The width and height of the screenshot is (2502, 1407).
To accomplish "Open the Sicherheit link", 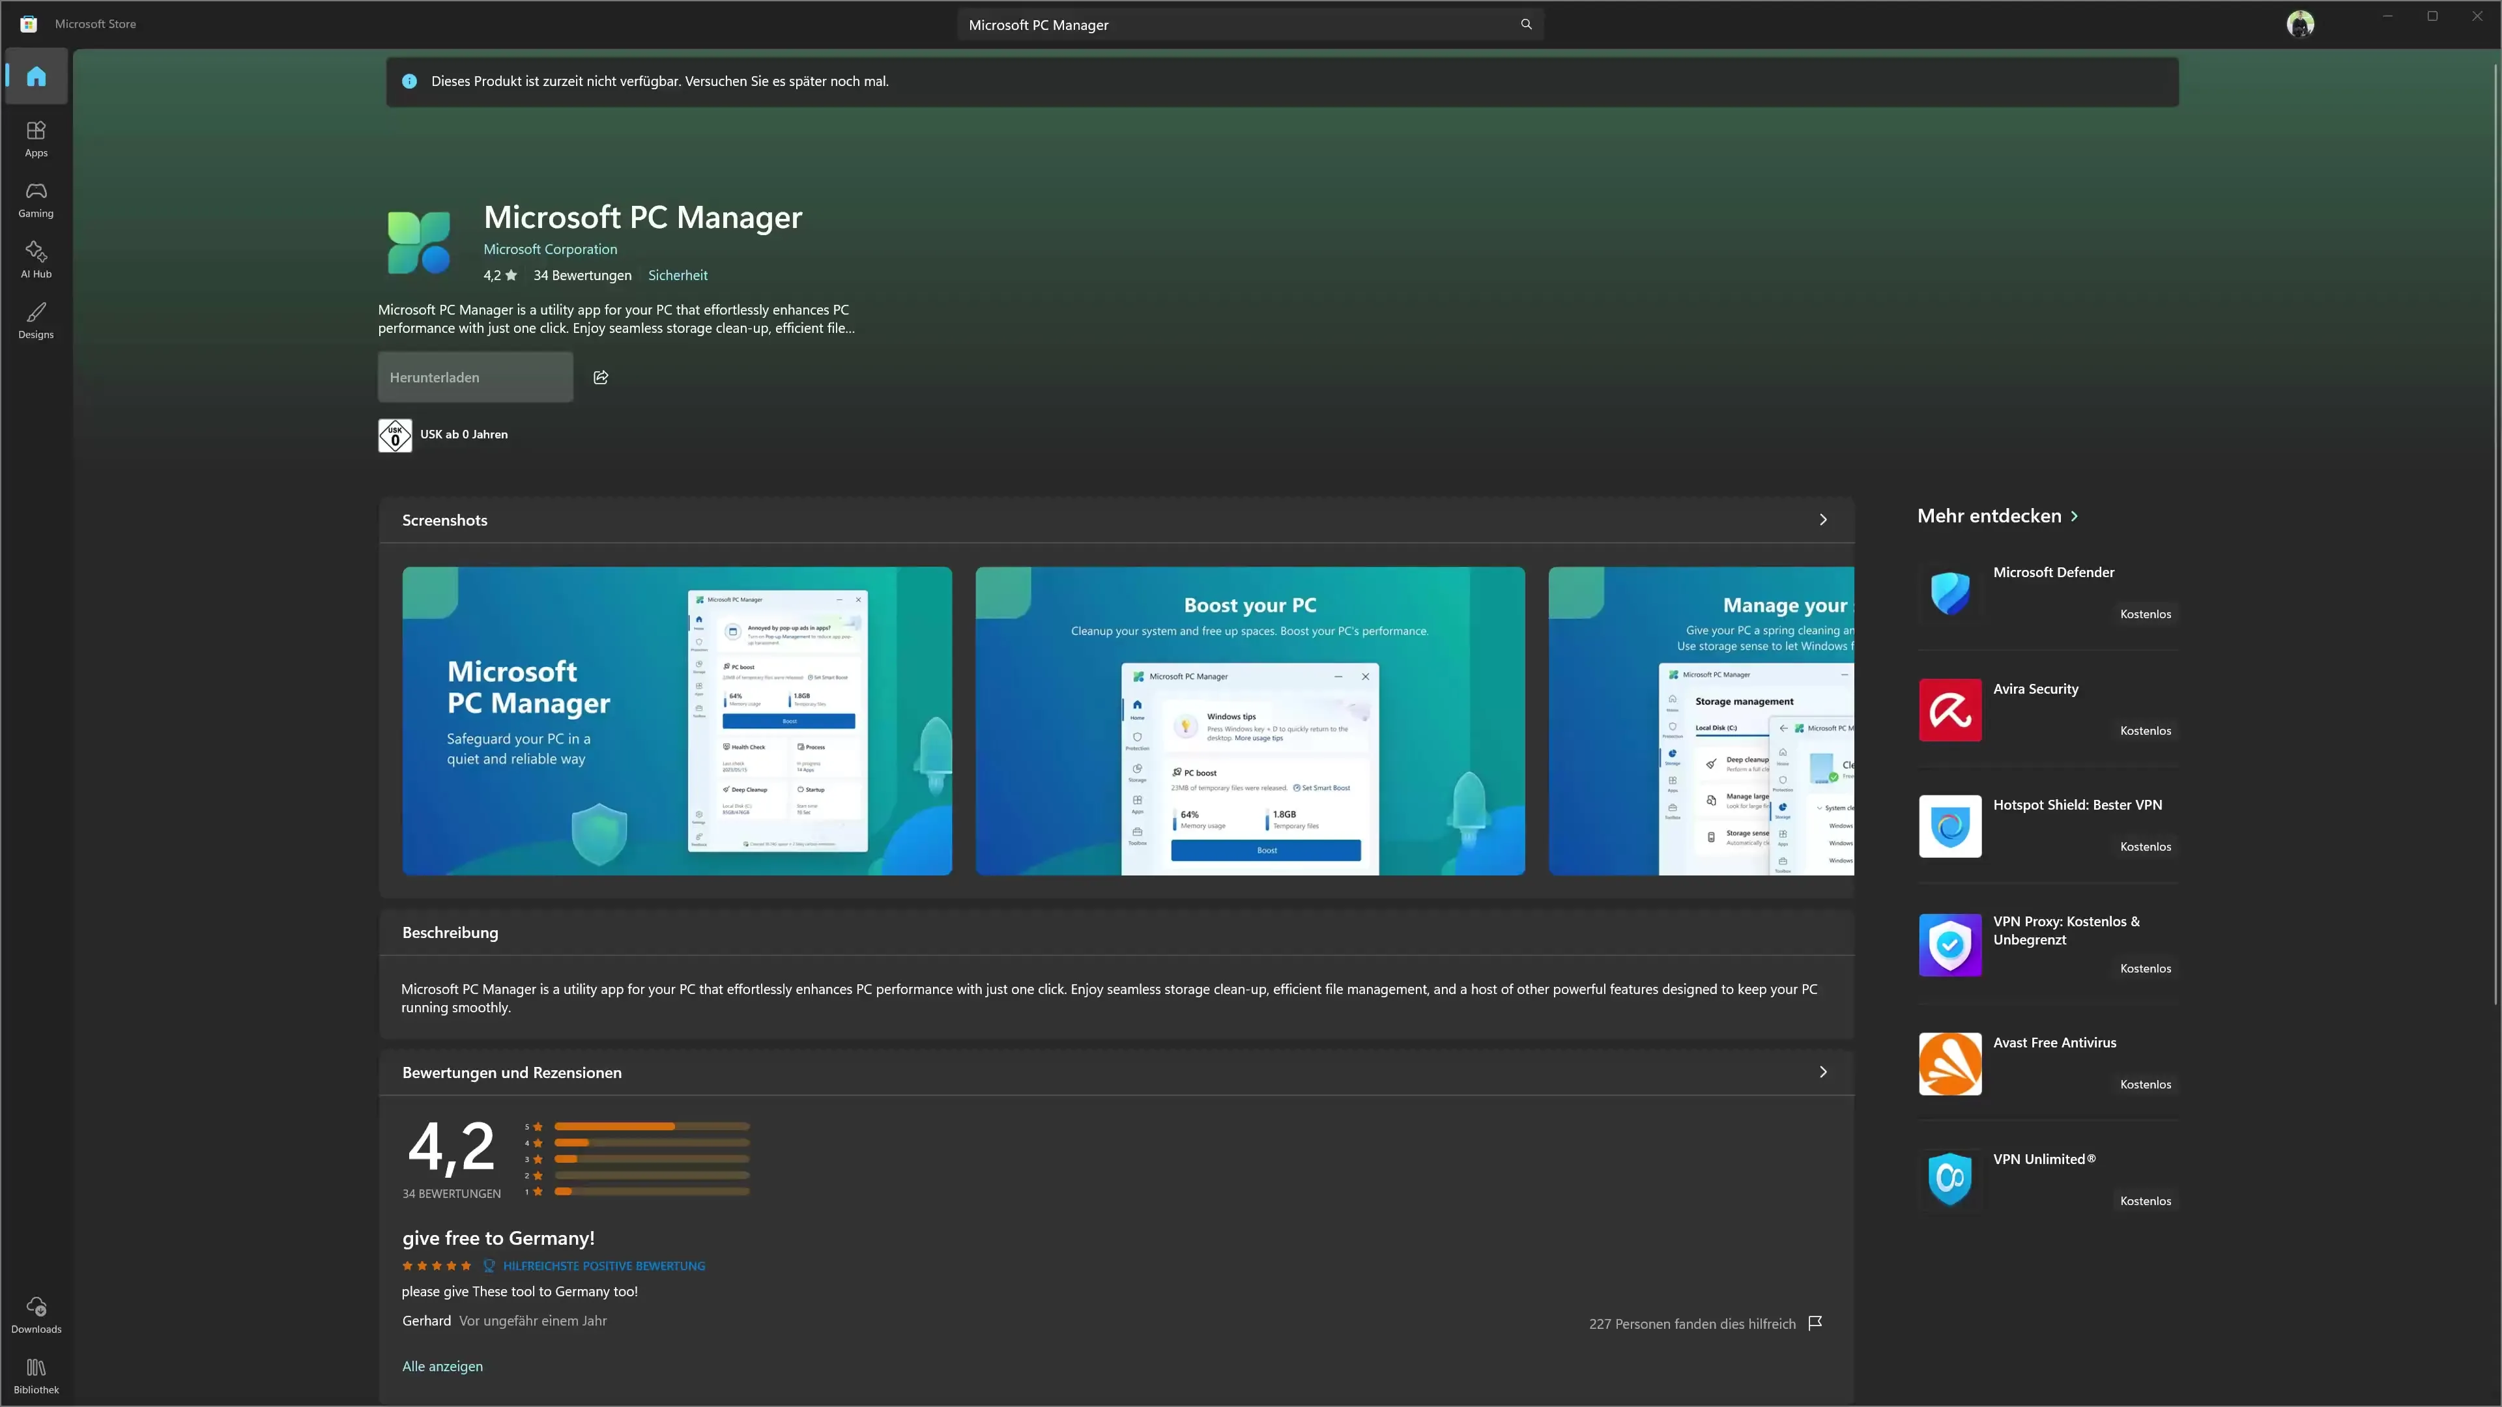I will pyautogui.click(x=677, y=275).
